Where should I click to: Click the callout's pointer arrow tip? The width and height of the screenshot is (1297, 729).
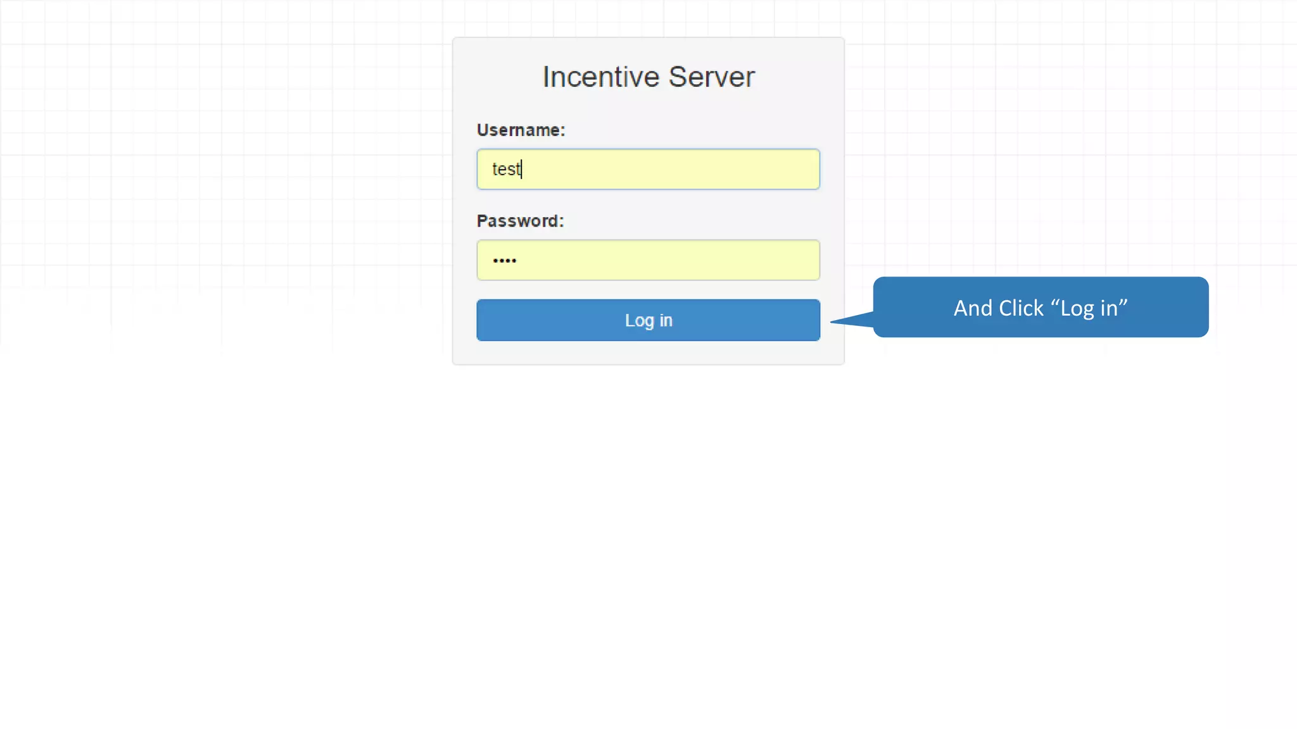coord(835,321)
